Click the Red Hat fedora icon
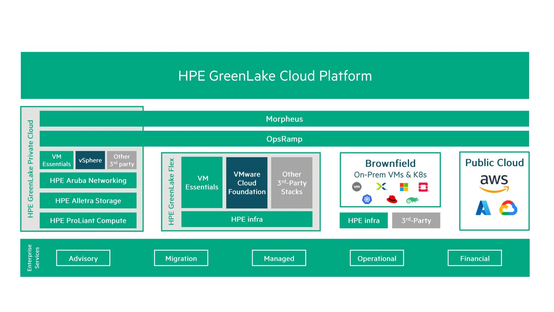Screen dimensions: 554x312 [x=392, y=199]
